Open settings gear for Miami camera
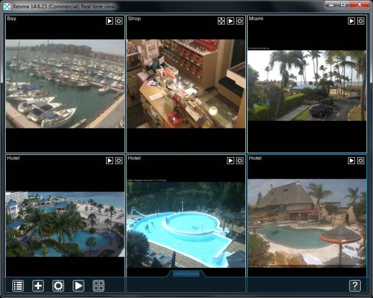Image resolution: width=373 pixels, height=298 pixels. (x=361, y=21)
